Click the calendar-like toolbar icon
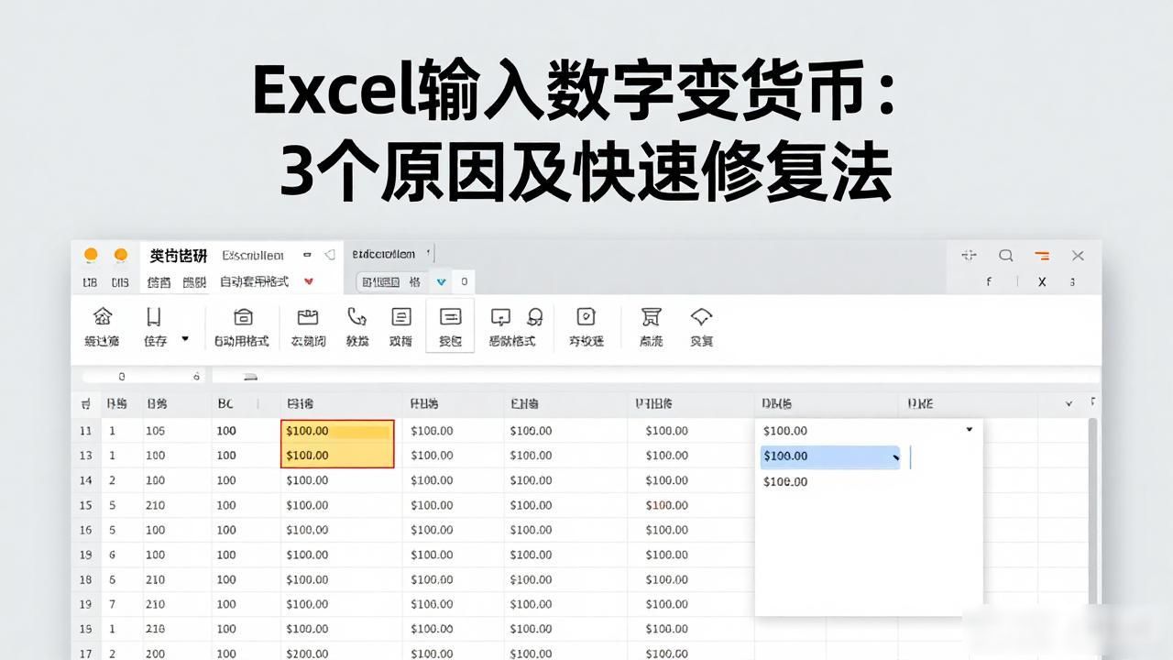The image size is (1173, 660). click(x=308, y=317)
